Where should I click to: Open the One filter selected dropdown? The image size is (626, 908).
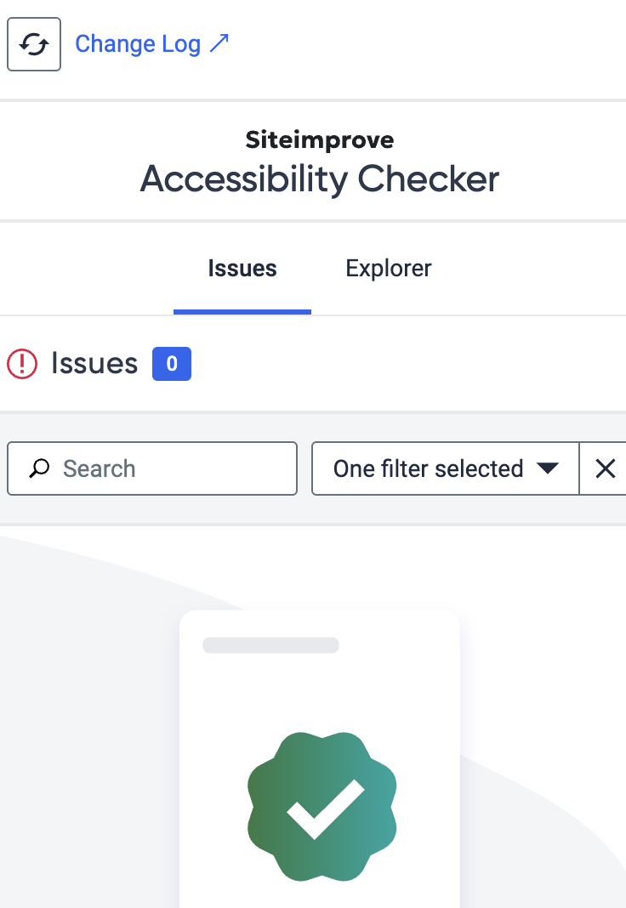tap(446, 468)
